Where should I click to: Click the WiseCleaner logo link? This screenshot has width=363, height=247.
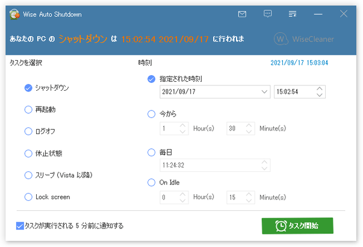click(304, 39)
